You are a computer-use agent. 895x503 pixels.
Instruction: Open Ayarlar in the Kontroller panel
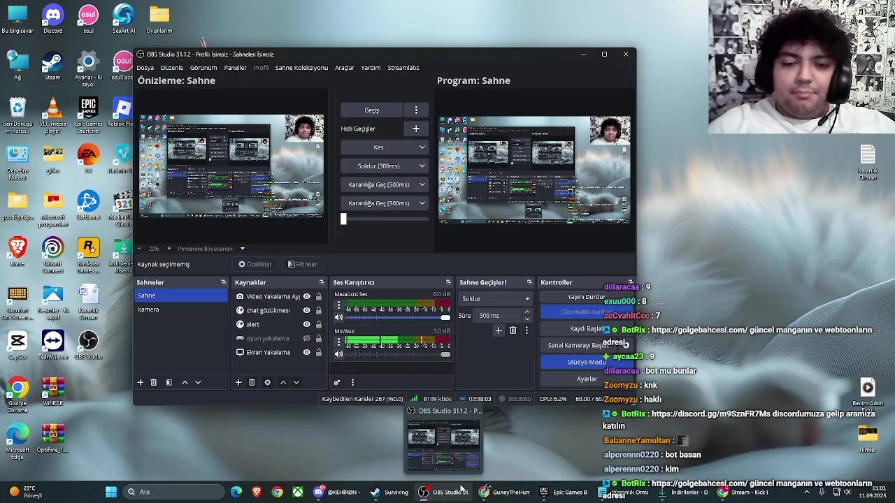click(x=586, y=379)
